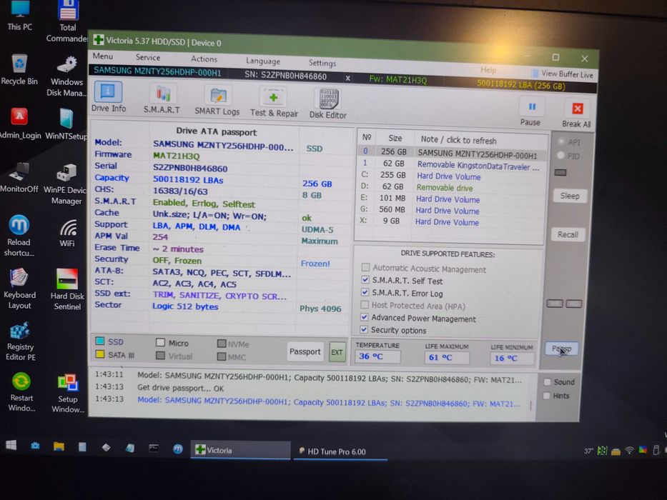Toggle S.M.A.R.T. Error Log checkbox
667x500 pixels.
365,292
